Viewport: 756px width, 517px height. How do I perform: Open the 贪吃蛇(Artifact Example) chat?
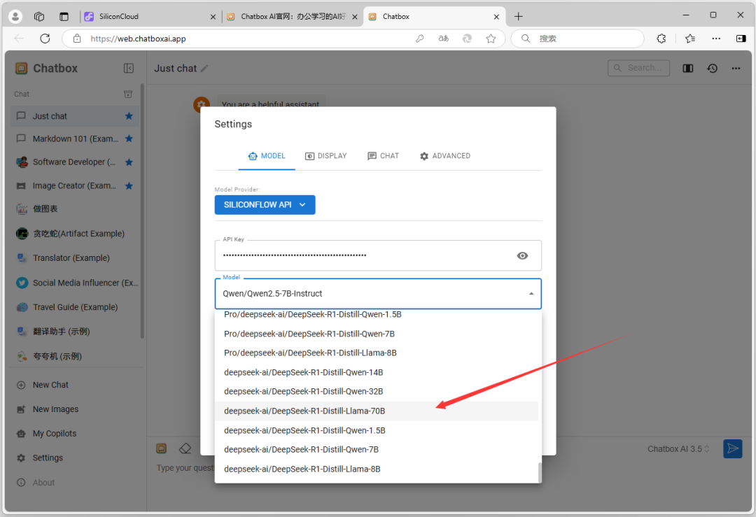coord(75,234)
